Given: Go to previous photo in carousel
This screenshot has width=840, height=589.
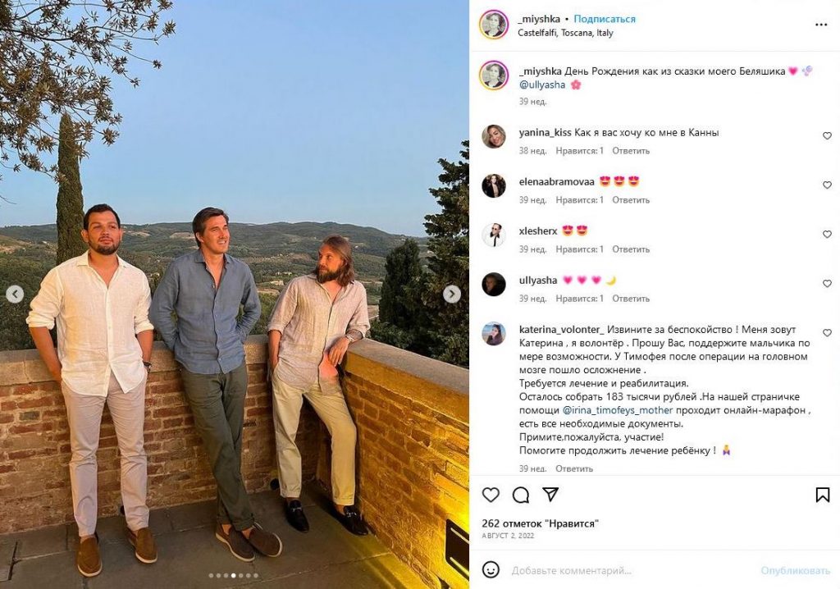Looking at the screenshot, I should click(x=15, y=294).
